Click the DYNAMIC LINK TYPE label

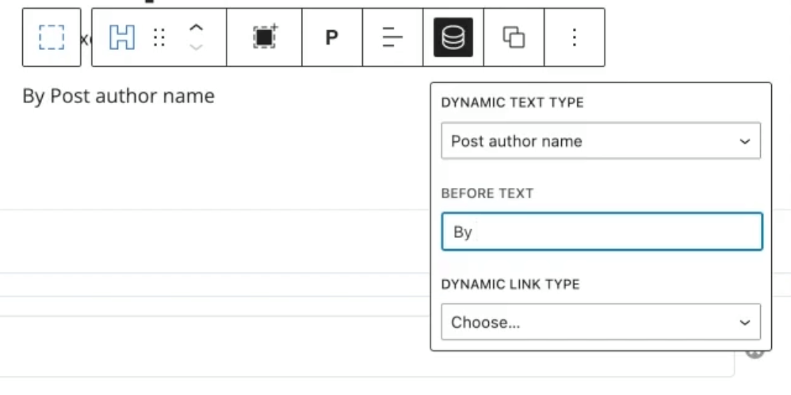[x=510, y=284]
